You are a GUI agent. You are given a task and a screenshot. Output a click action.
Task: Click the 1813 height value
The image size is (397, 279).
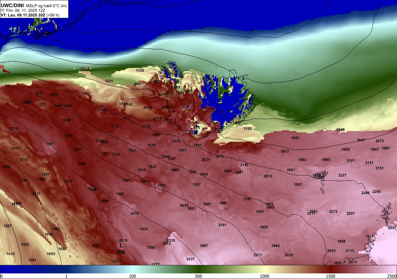285,151
